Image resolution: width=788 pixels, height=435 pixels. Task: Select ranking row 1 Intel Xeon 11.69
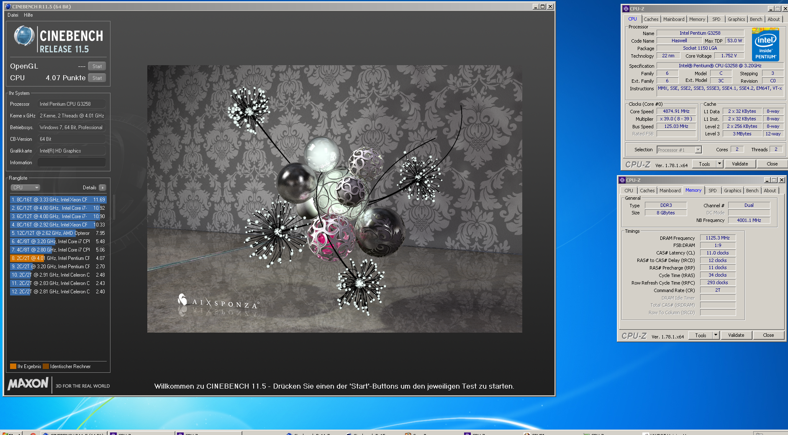[58, 200]
